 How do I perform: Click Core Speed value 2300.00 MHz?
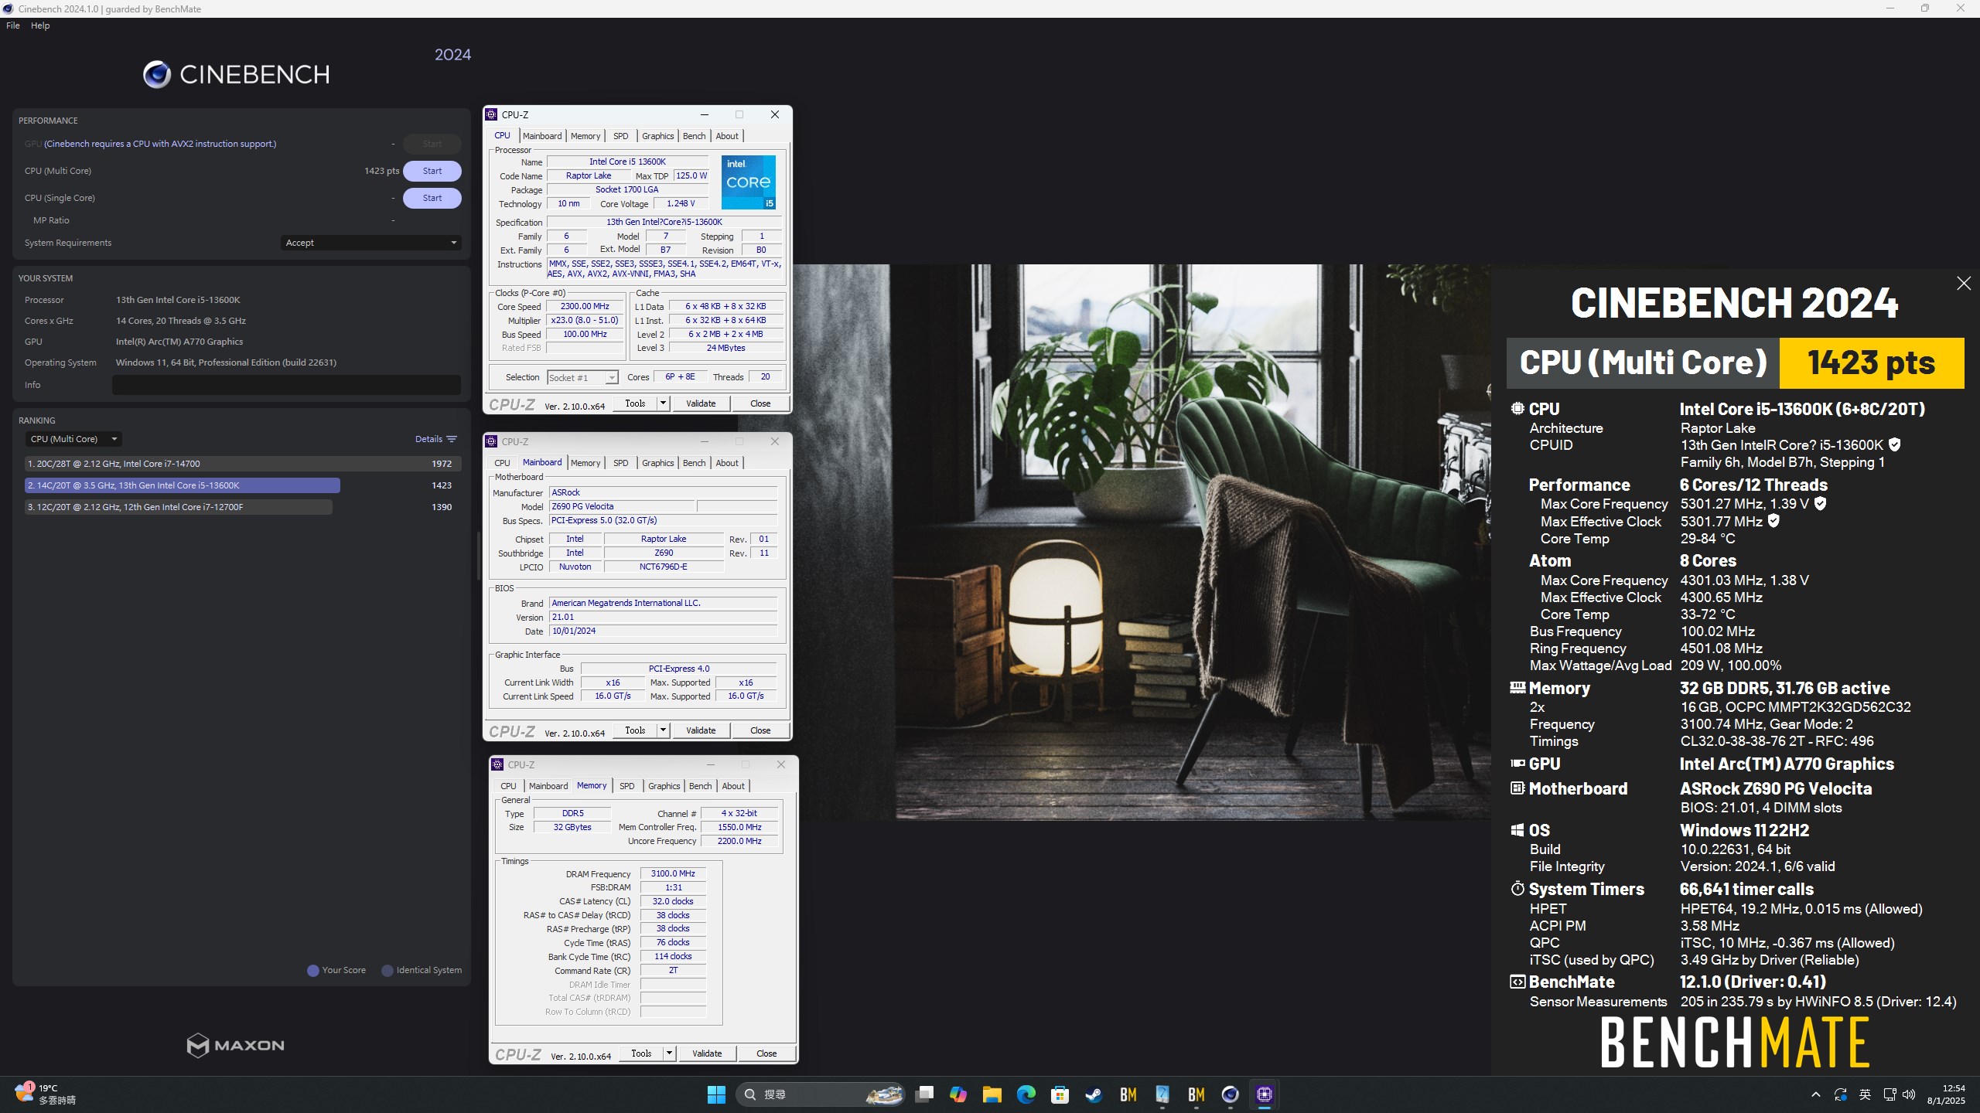click(585, 306)
